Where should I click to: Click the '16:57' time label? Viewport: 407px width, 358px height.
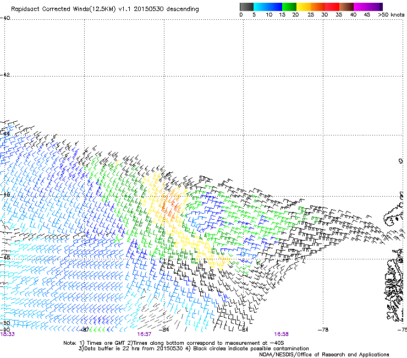(144, 334)
